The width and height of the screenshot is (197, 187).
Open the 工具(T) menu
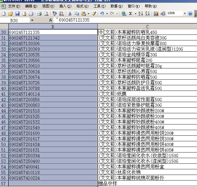tap(99, 6)
